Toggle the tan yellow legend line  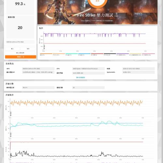[135, 54]
